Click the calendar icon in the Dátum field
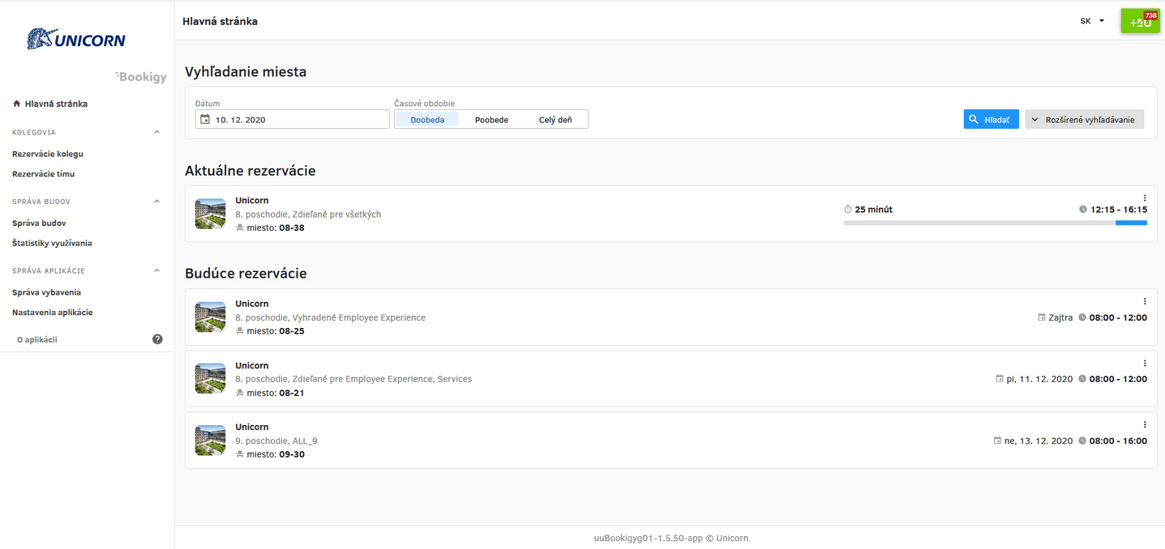The height and width of the screenshot is (549, 1165). [205, 120]
